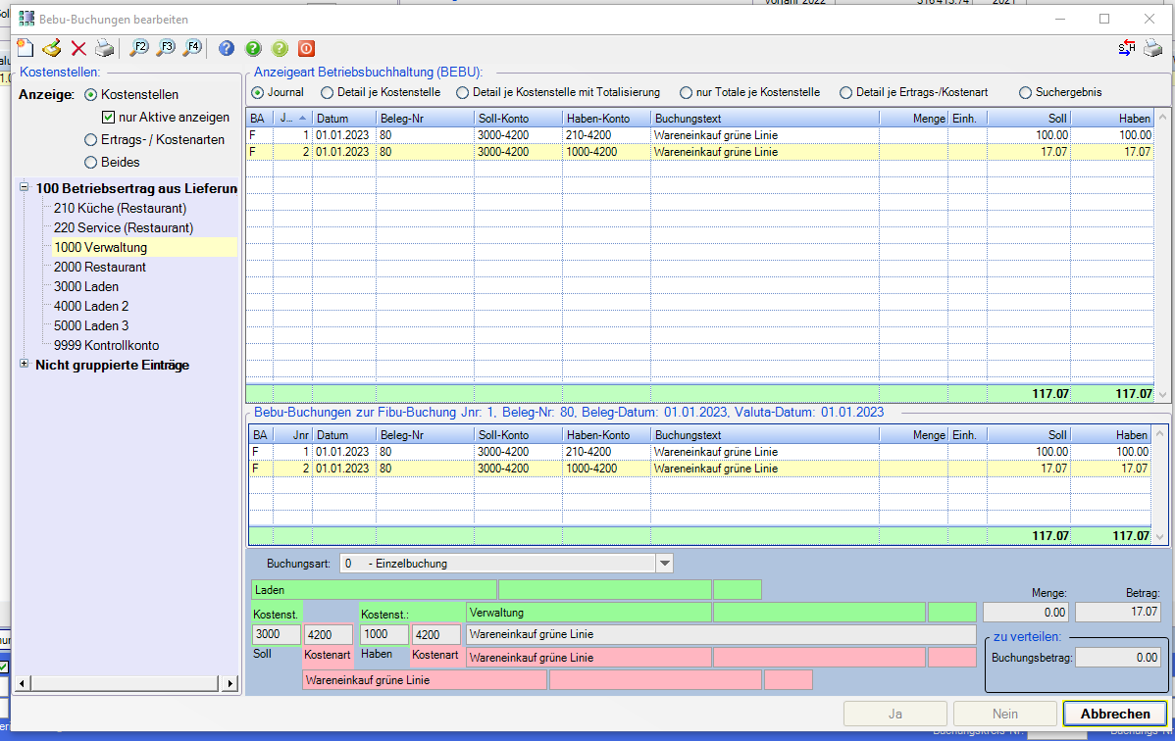Click the F2 search magnifier icon
1175x741 pixels.
click(139, 48)
